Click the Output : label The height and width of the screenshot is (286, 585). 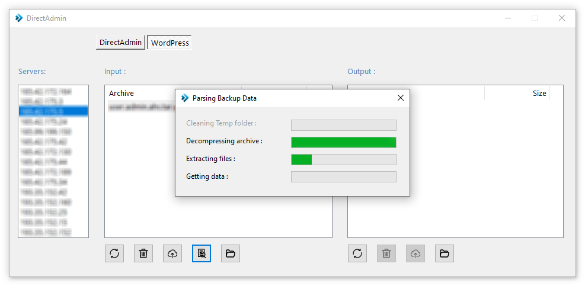point(361,71)
